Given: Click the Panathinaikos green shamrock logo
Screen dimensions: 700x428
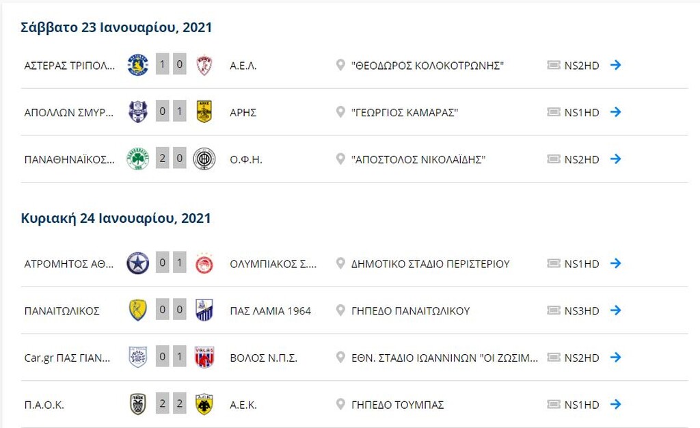Looking at the screenshot, I should coord(138,159).
